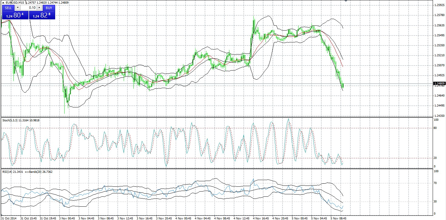Image resolution: width=446 pixels, height=220 pixels.
Task: Click the 4 Nov 04:45 time label
Action: point(203,218)
